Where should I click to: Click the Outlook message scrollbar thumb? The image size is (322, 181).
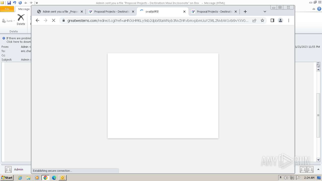(318, 115)
